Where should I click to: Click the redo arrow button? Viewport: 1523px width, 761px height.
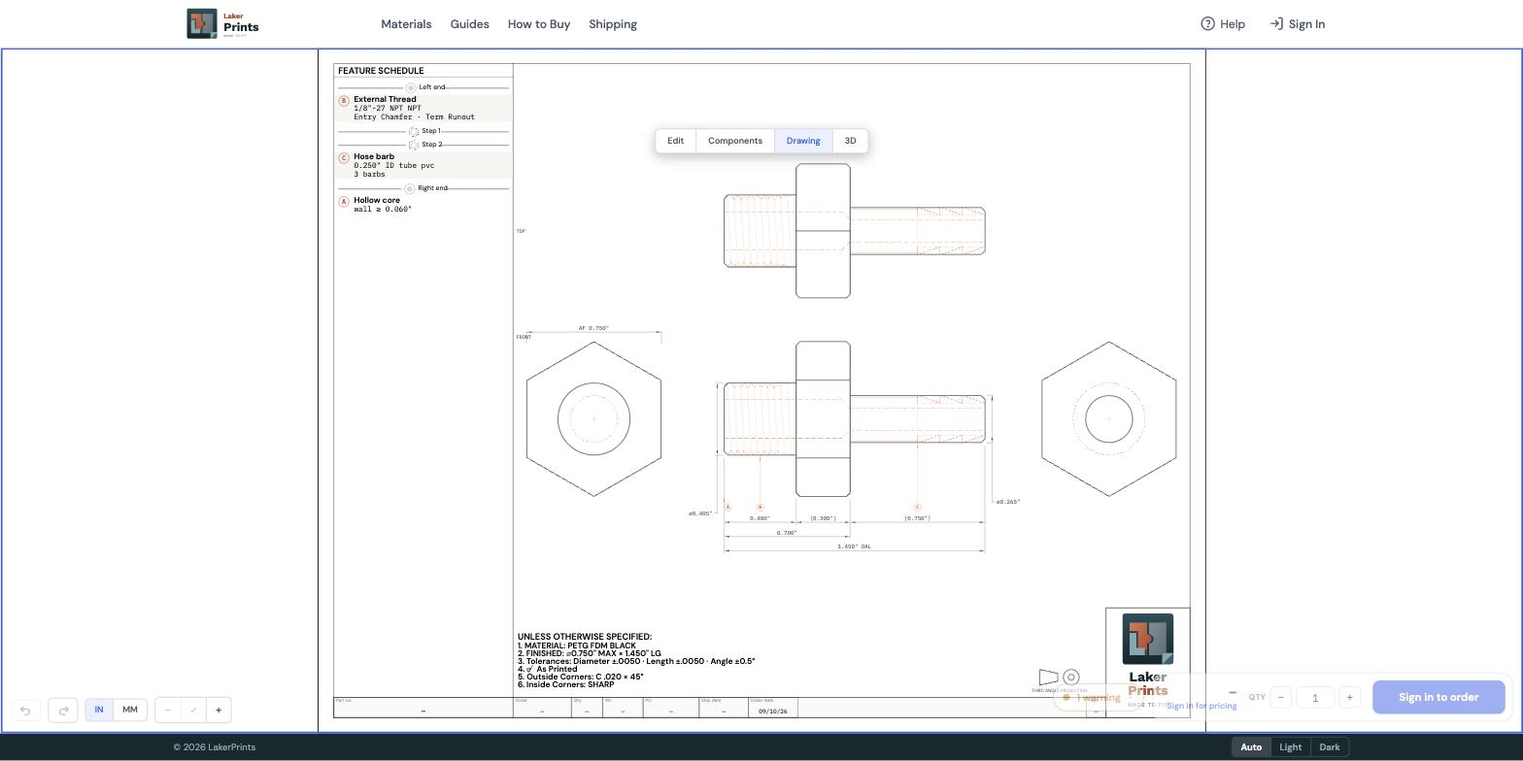tap(63, 711)
